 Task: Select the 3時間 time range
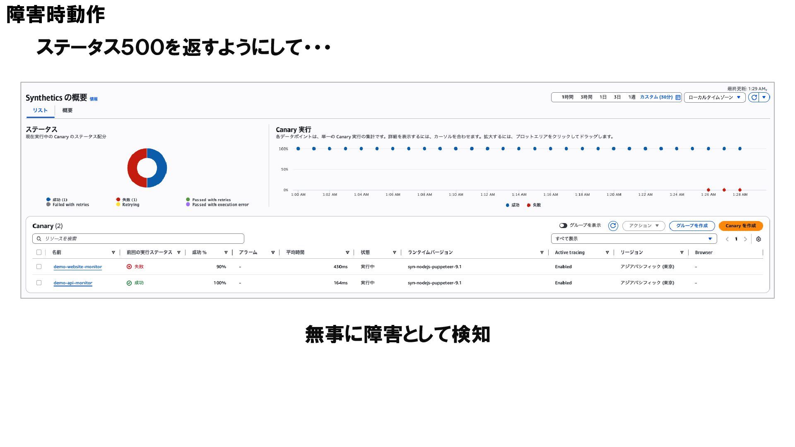pyautogui.click(x=586, y=97)
